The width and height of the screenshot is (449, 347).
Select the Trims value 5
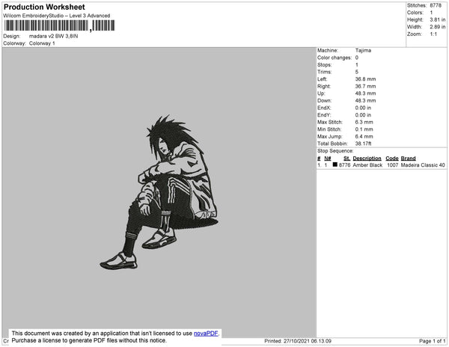pyautogui.click(x=357, y=72)
